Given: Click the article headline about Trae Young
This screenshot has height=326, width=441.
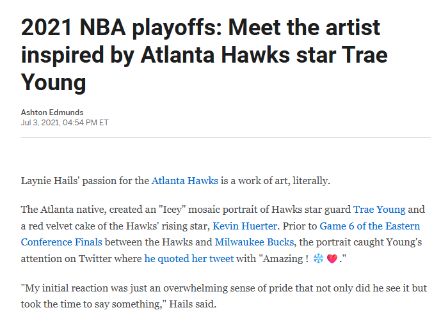Looking at the screenshot, I should 205,54.
